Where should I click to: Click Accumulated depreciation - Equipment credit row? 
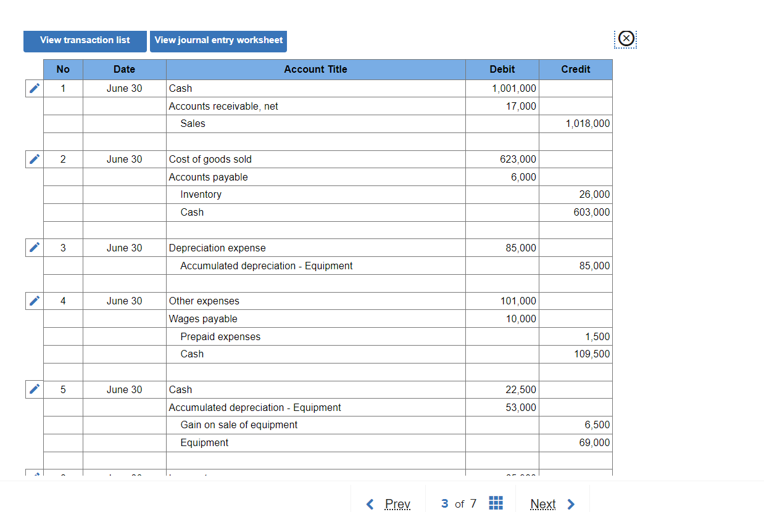(x=267, y=266)
